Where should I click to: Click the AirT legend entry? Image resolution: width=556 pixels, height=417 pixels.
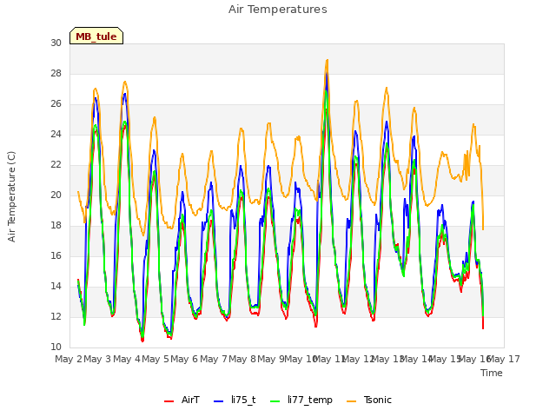182,400
